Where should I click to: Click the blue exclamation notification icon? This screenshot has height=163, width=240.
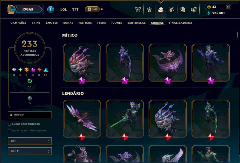50,10
